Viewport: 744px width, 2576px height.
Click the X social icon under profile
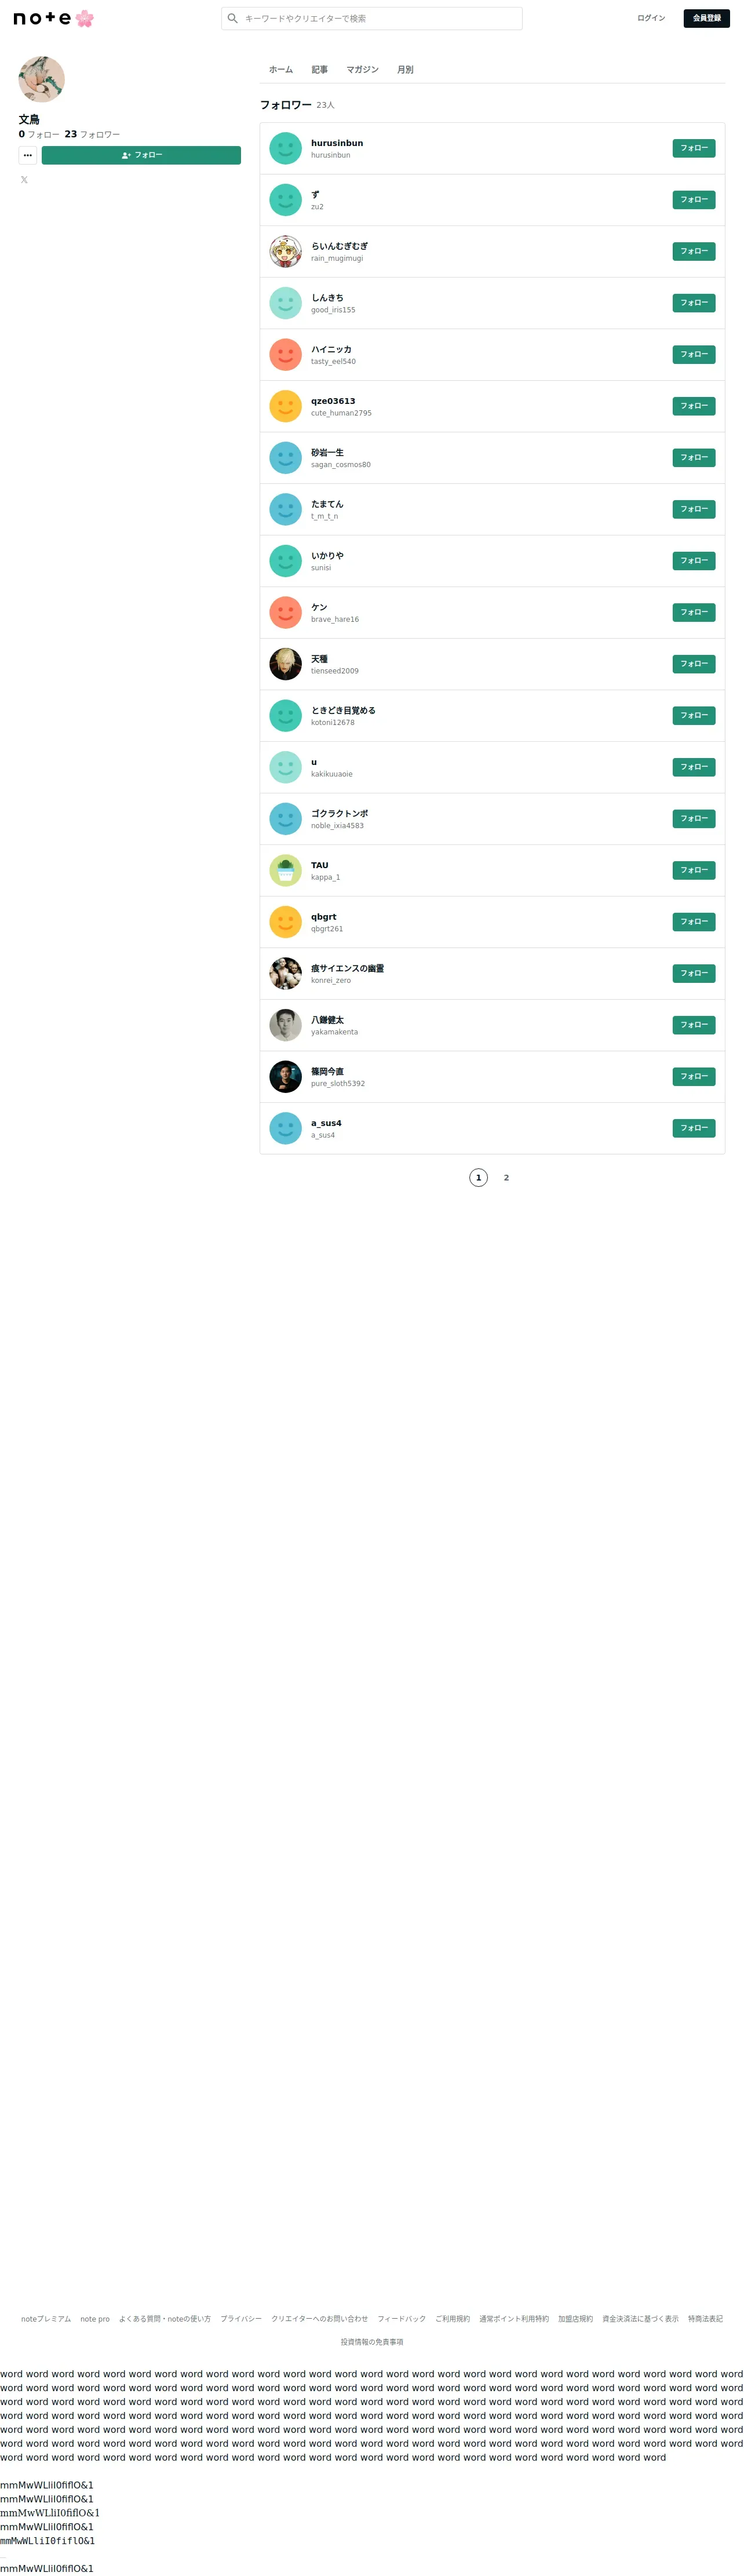pos(24,180)
